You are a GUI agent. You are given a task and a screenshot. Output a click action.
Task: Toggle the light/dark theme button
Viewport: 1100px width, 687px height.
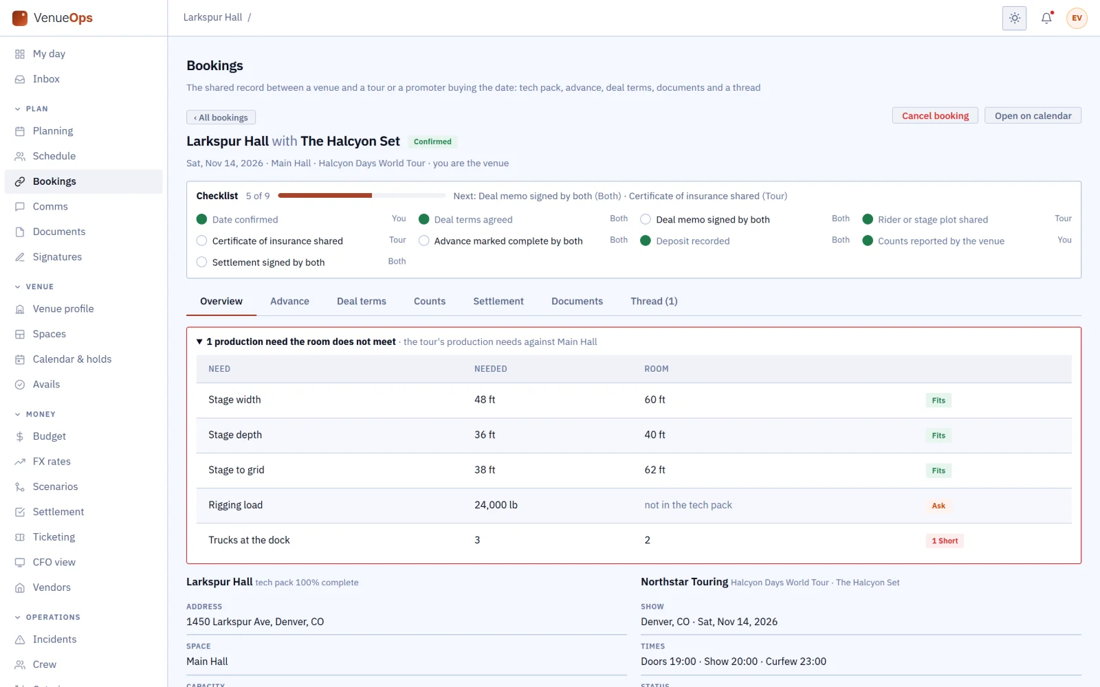[1015, 18]
